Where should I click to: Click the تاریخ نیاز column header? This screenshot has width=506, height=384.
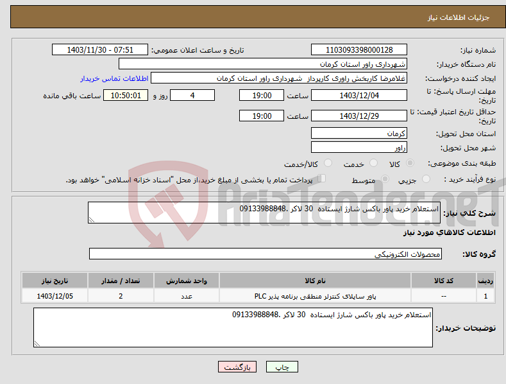pos(55,281)
